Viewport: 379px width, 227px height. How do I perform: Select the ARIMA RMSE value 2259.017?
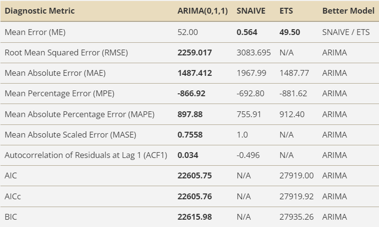click(x=195, y=52)
